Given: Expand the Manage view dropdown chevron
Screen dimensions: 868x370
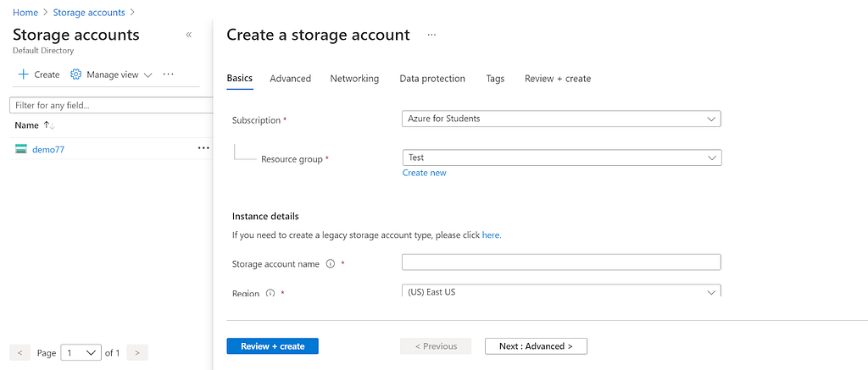Looking at the screenshot, I should [147, 75].
